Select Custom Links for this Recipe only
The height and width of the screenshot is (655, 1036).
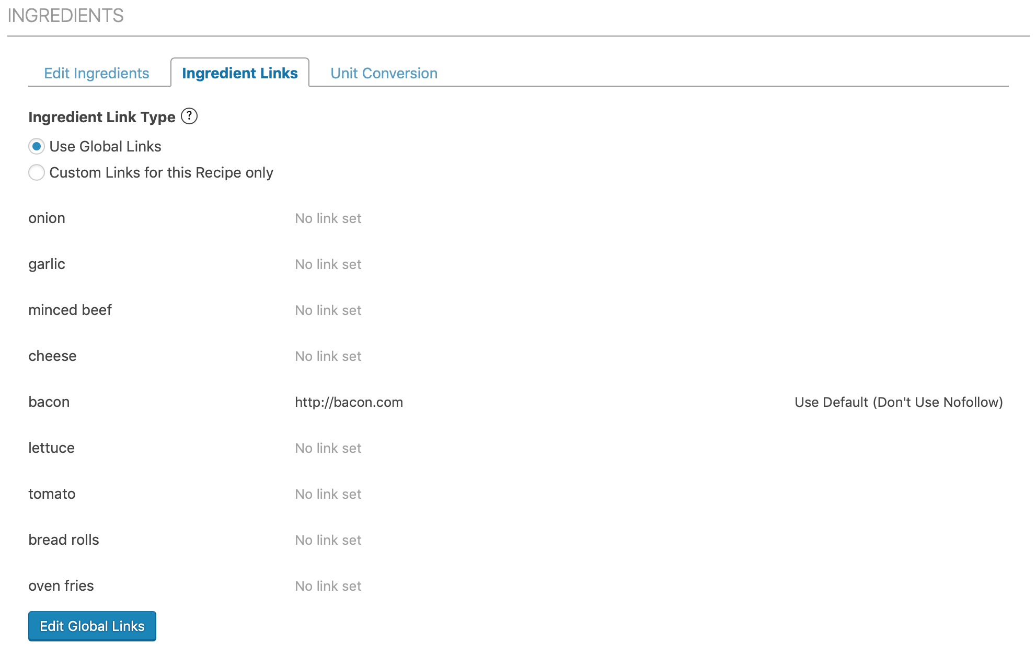(x=37, y=173)
